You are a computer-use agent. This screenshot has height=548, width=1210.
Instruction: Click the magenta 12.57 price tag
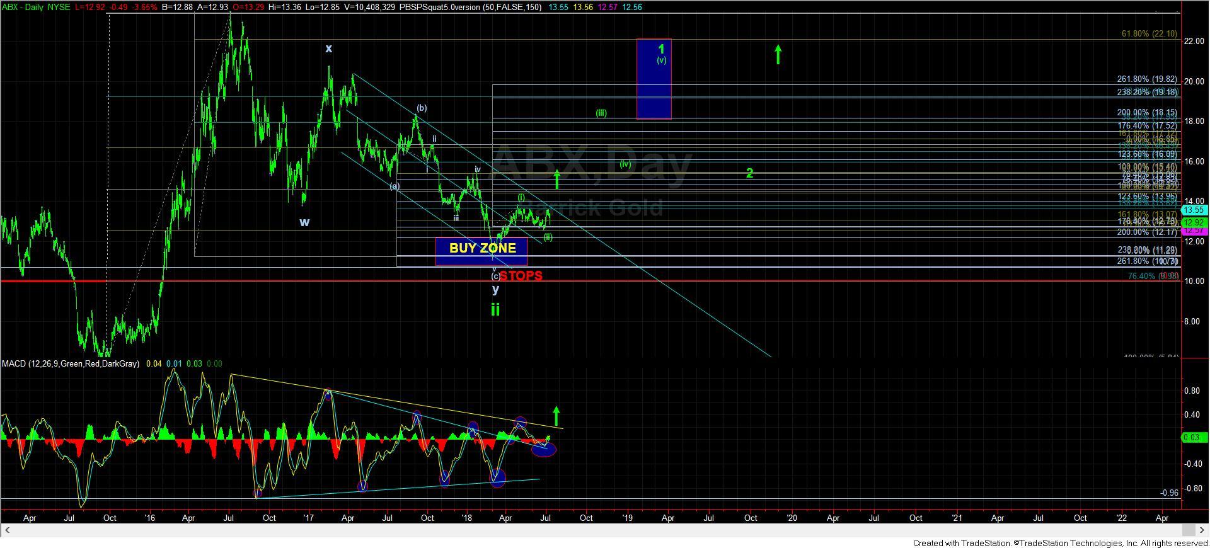[x=1194, y=231]
